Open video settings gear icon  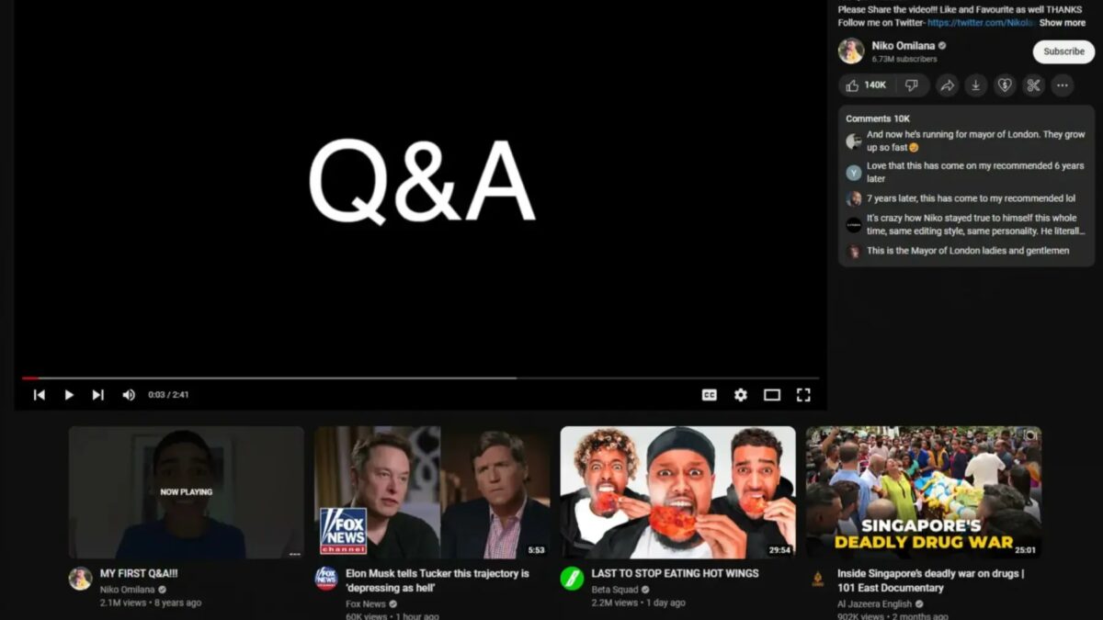741,395
